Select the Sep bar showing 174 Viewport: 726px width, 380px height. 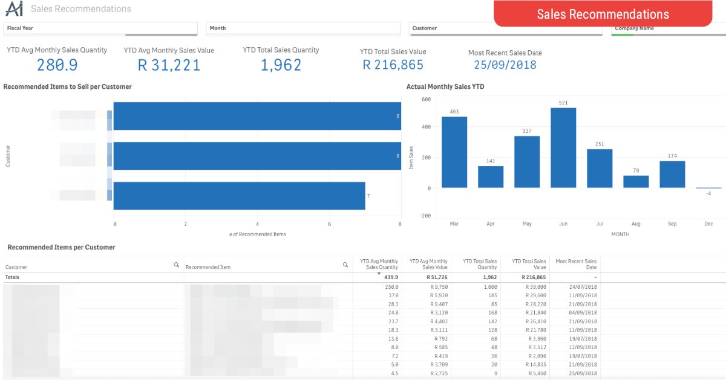[x=672, y=175]
